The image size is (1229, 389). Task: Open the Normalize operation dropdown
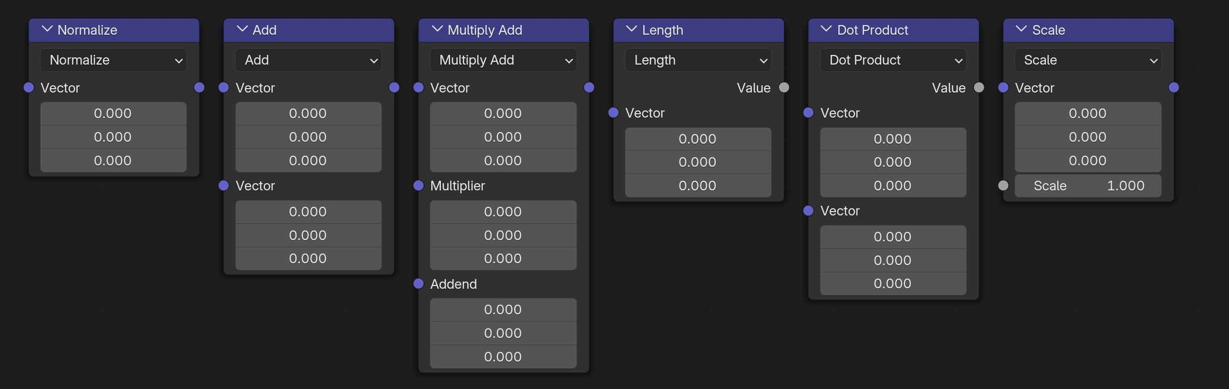pos(113,60)
